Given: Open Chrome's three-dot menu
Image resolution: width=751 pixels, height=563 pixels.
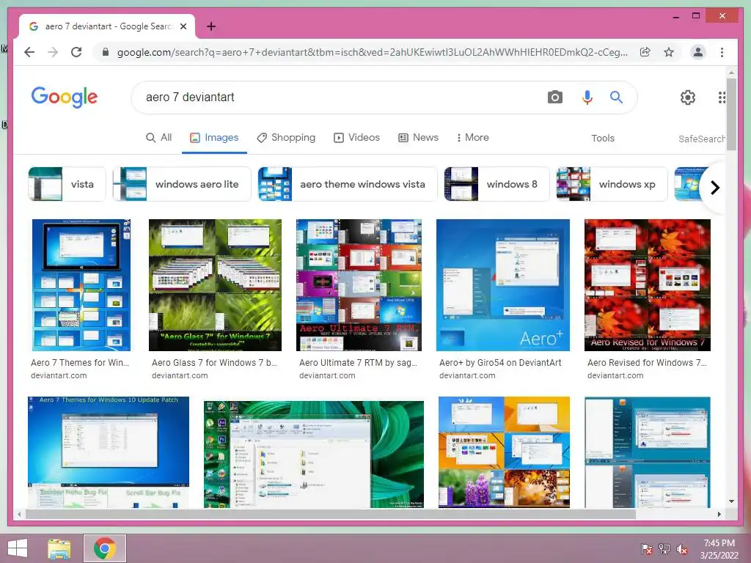Looking at the screenshot, I should (722, 52).
